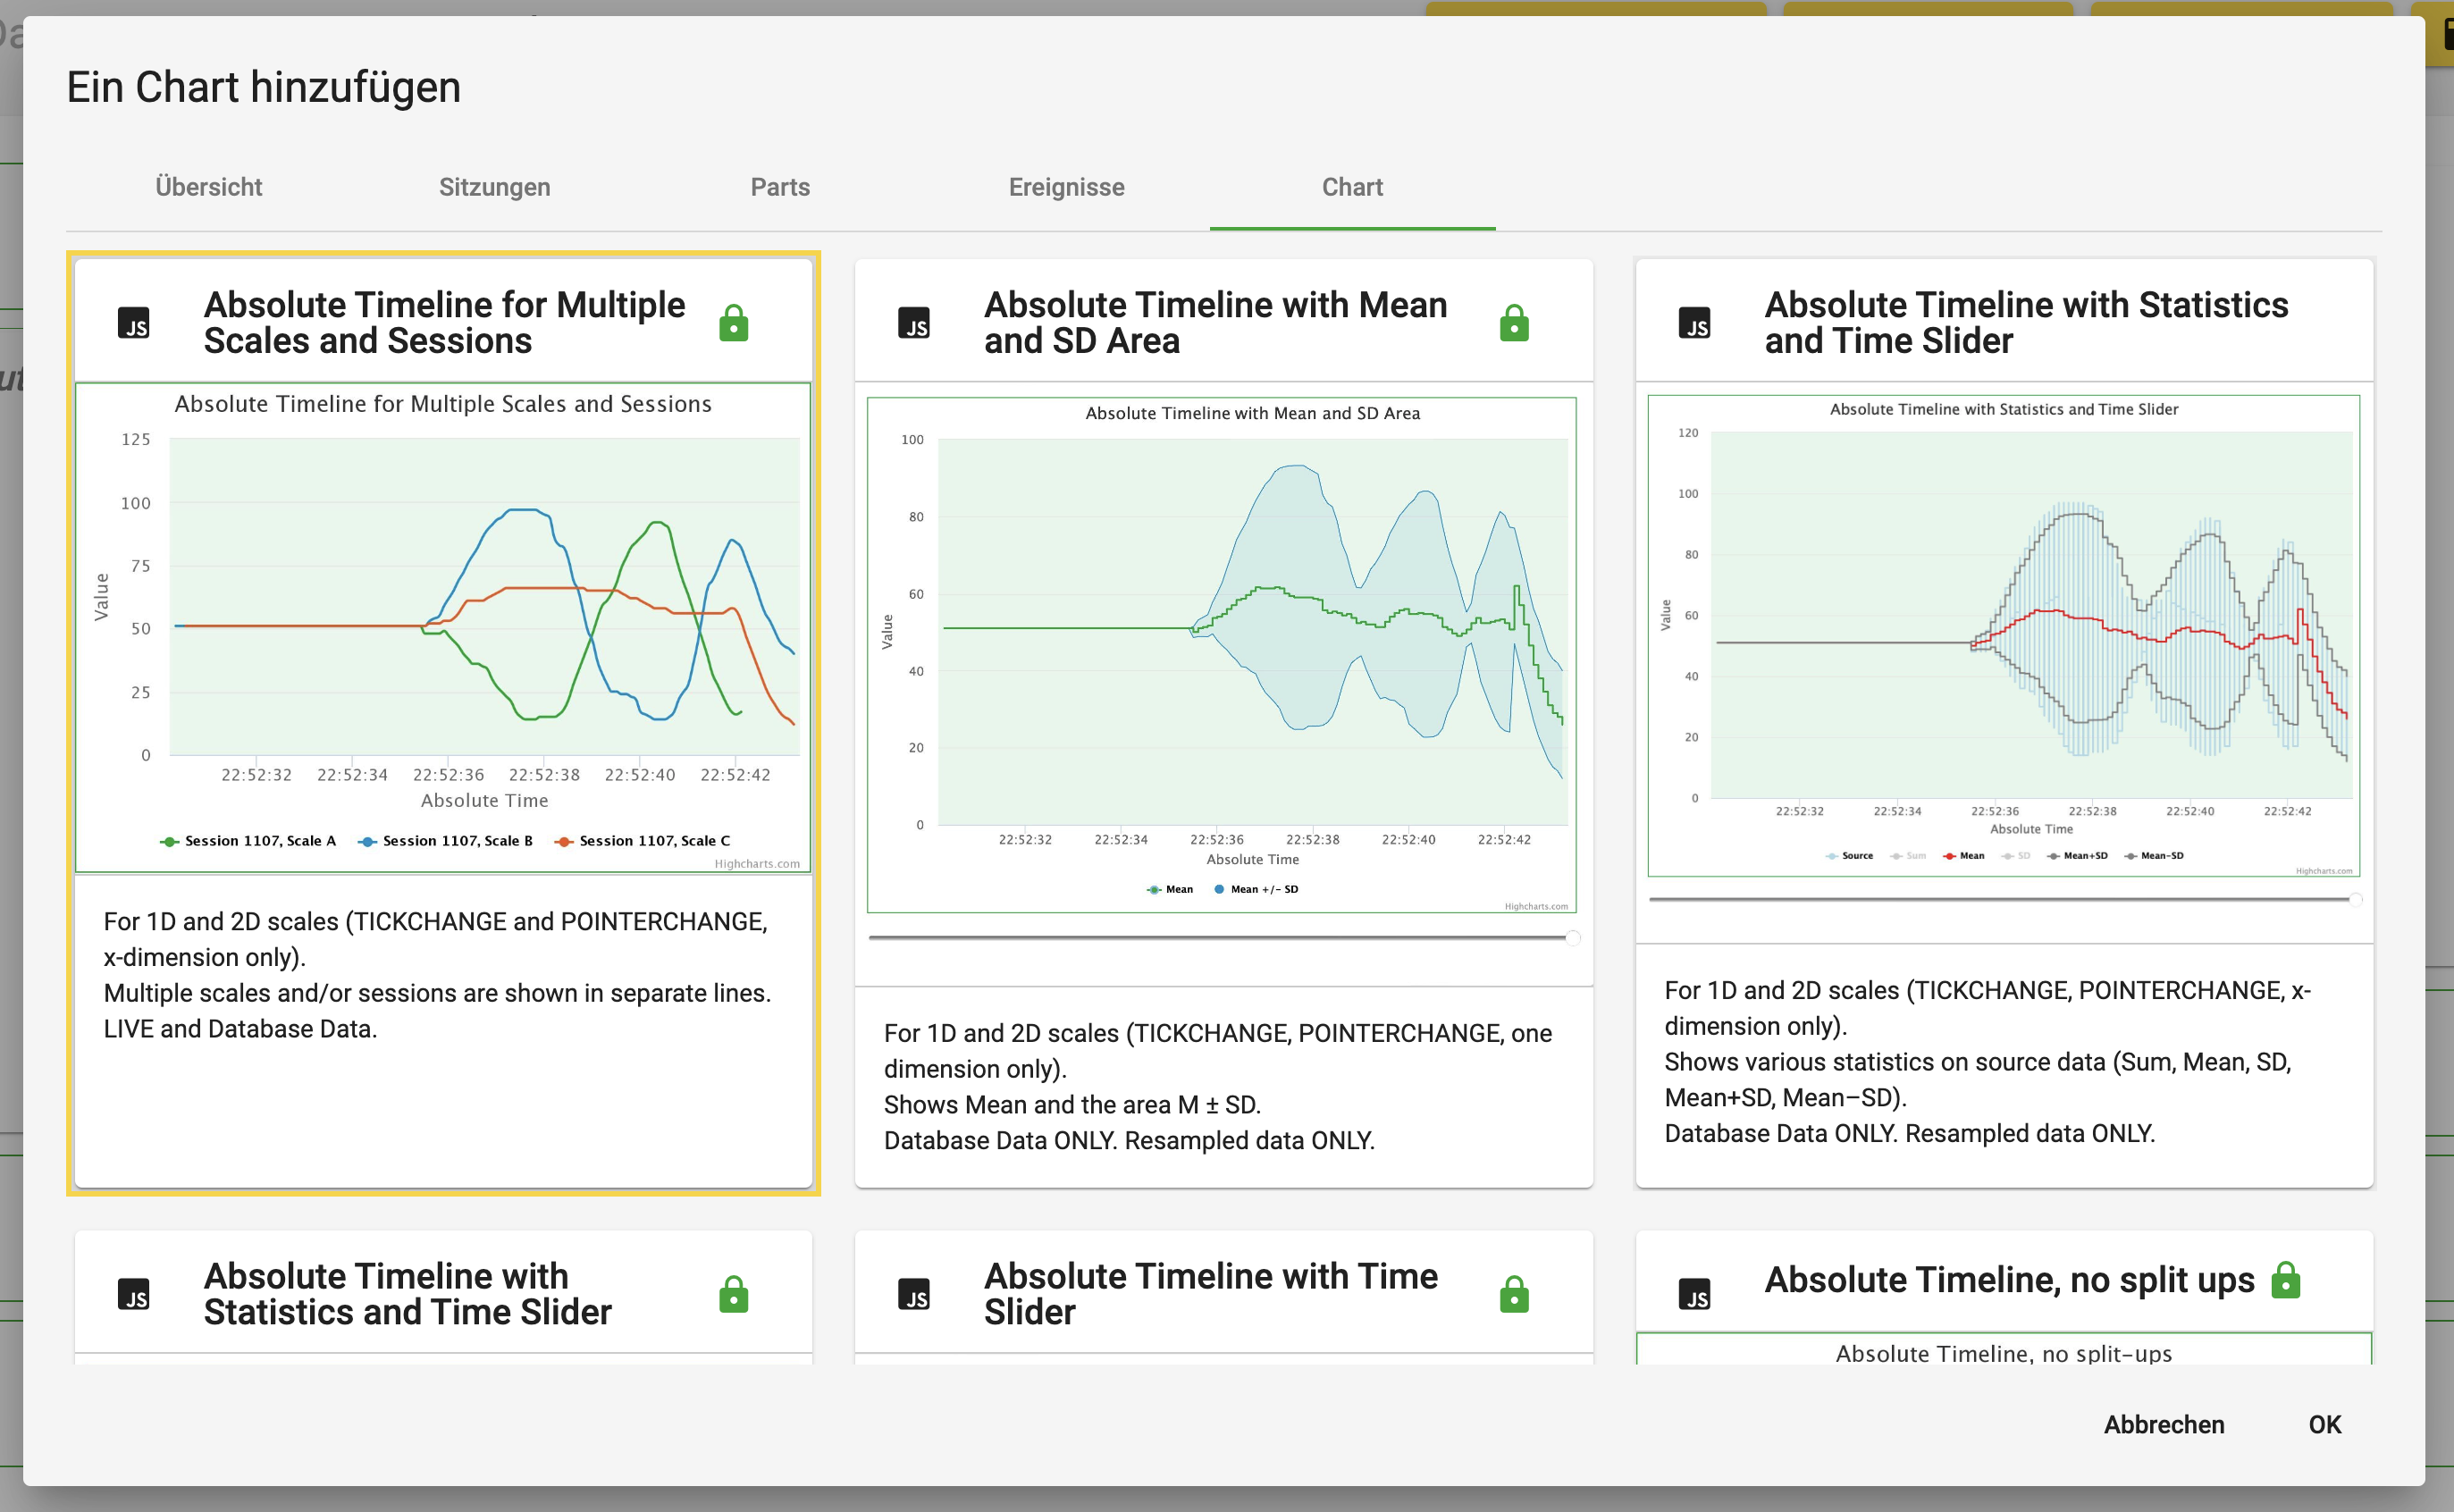Toggle Mean legend entry in Mean and SD chart
This screenshot has height=1512, width=2454.
1169,889
